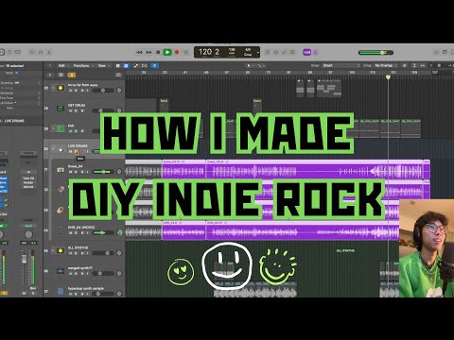Viewport: 454px width, 340px height.
Task: Click the im so far from sussx track icon
Action: coord(61,88)
